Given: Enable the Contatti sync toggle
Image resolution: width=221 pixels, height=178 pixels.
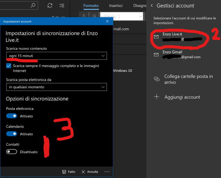Looking at the screenshot, I should [12, 152].
